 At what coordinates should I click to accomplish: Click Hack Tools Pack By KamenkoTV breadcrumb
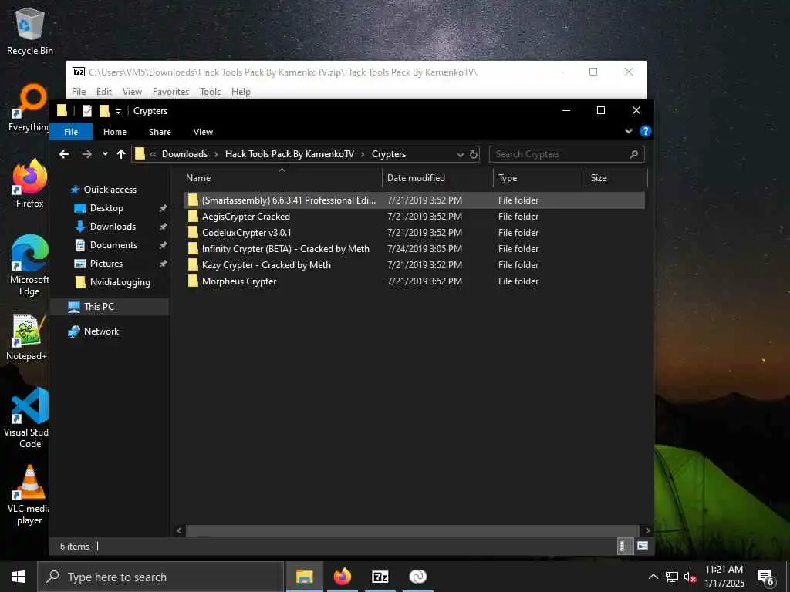(289, 154)
